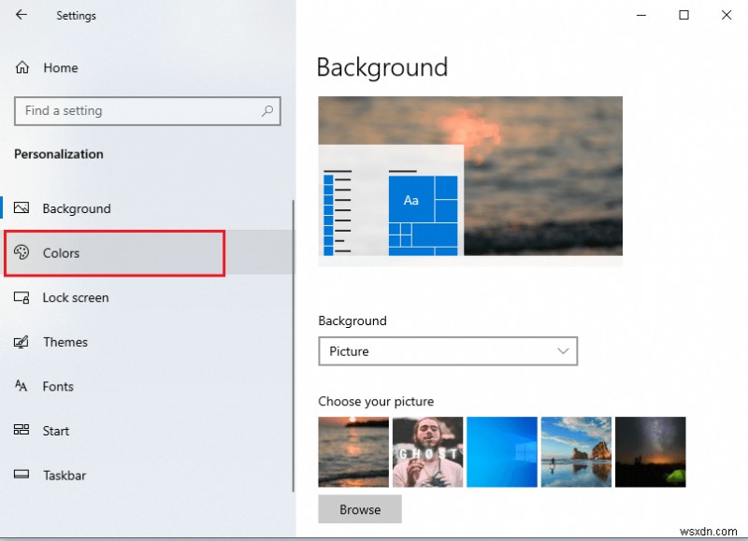Image resolution: width=748 pixels, height=541 pixels.
Task: Click the Fonts AA icon
Action: tap(22, 386)
